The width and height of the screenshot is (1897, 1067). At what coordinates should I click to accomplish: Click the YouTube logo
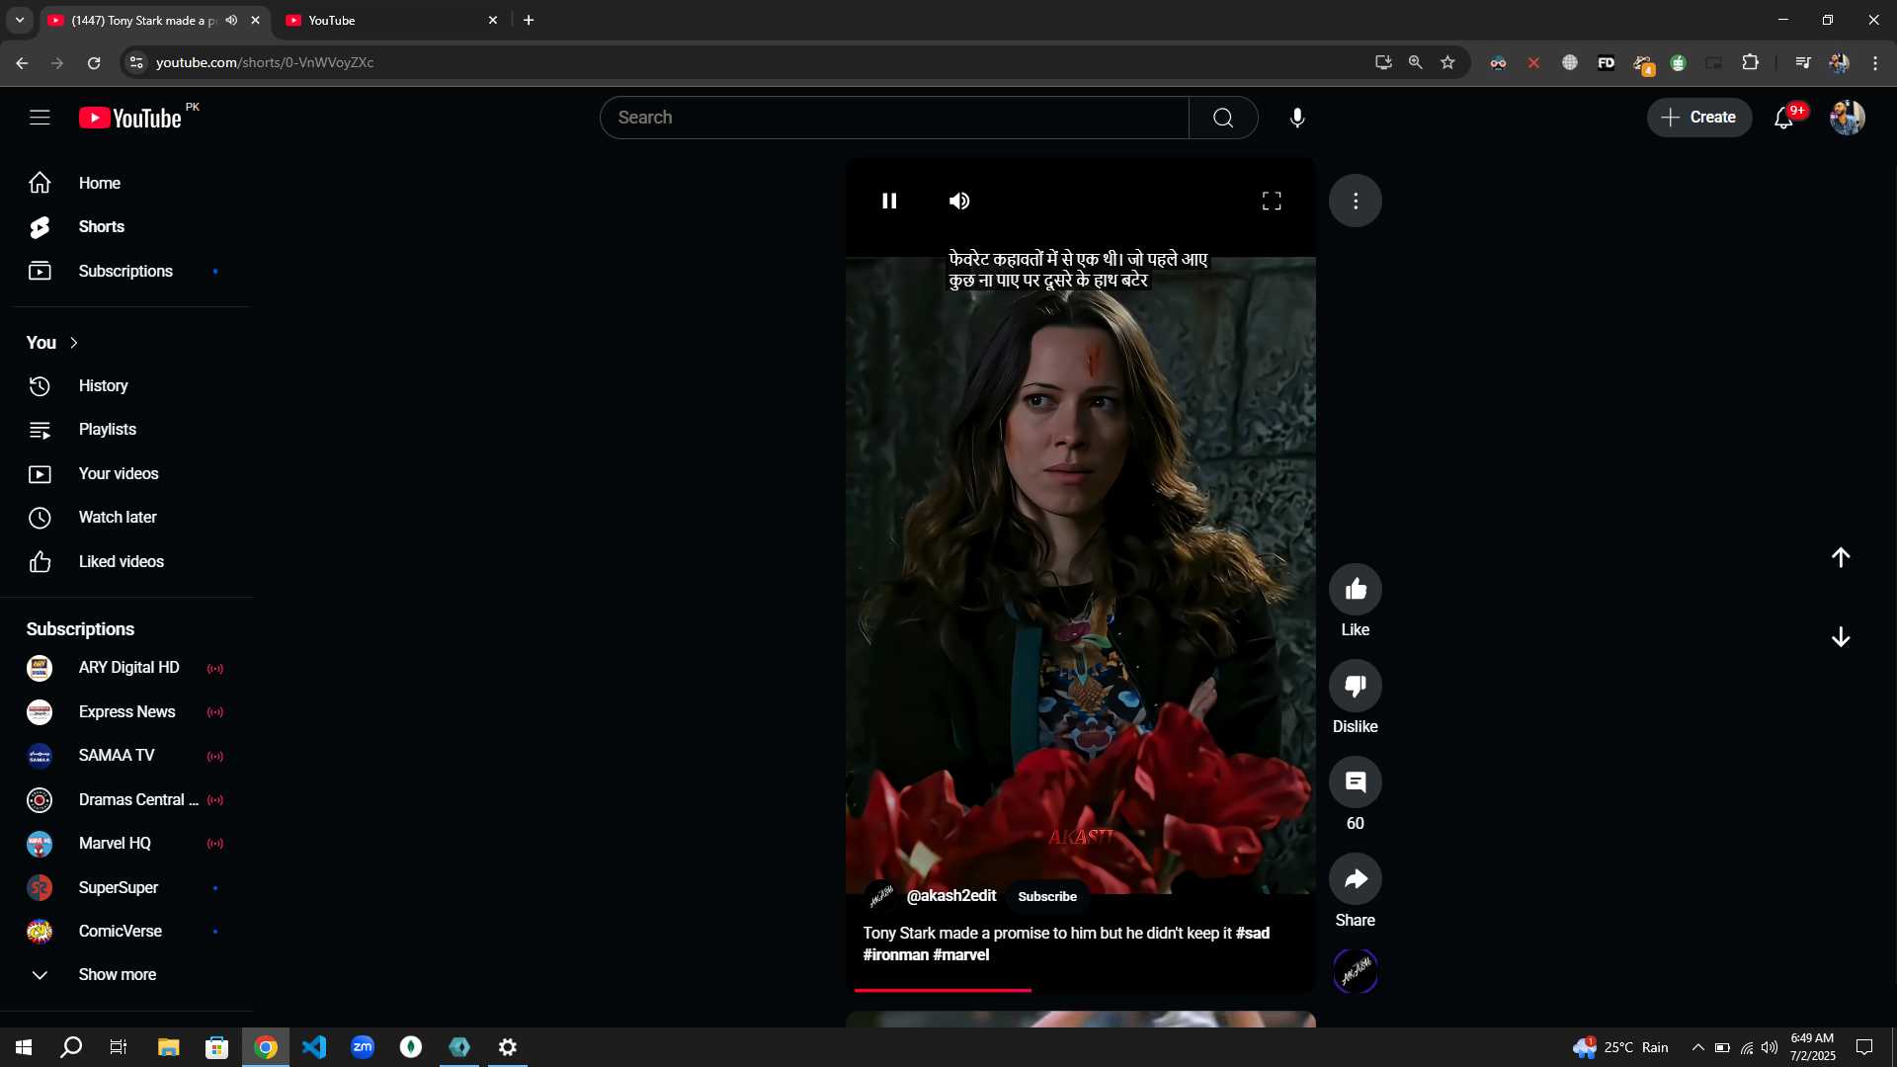click(x=130, y=118)
